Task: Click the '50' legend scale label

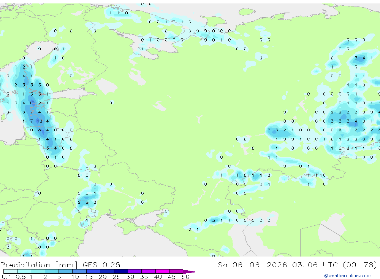Action: [x=185, y=277]
